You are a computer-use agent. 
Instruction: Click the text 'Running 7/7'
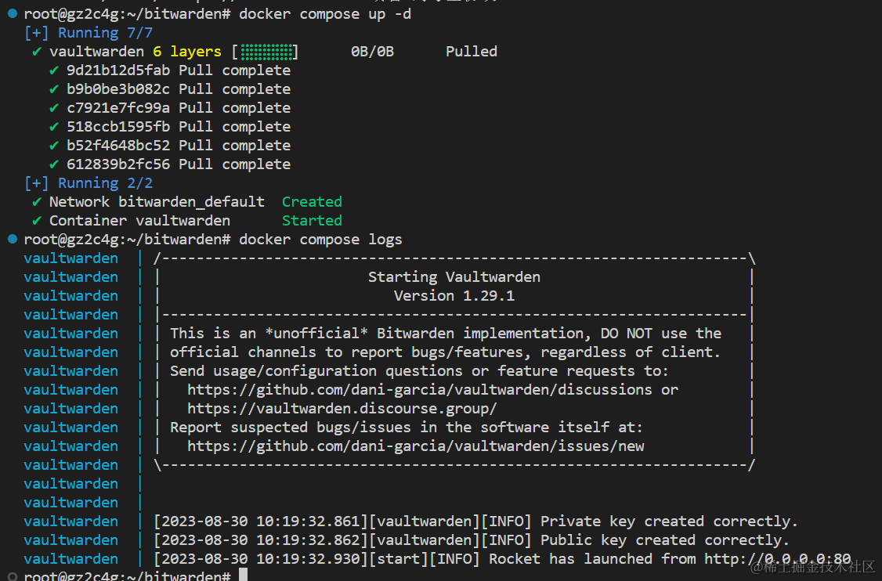click(105, 33)
